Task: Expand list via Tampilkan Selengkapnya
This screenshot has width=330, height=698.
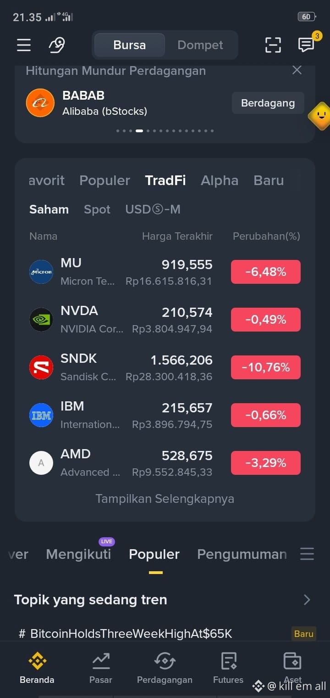Action: click(x=165, y=499)
